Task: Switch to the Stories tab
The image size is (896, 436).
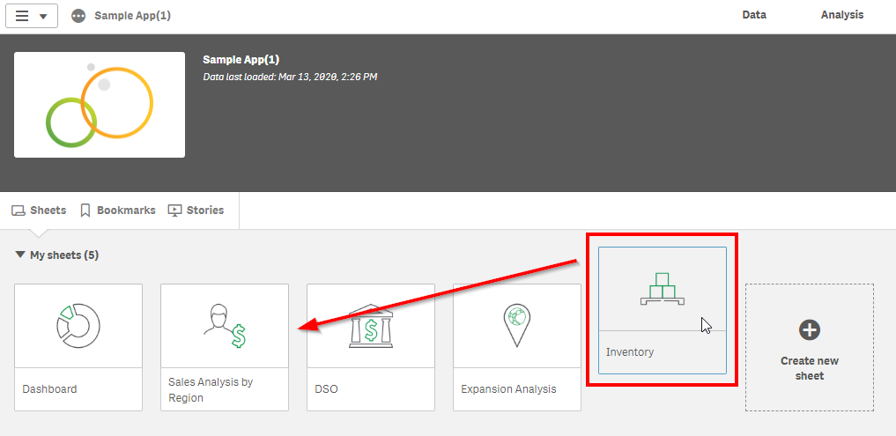Action: pyautogui.click(x=196, y=211)
